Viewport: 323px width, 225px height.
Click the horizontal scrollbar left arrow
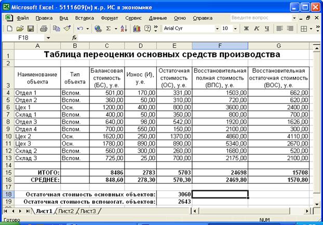(195, 211)
